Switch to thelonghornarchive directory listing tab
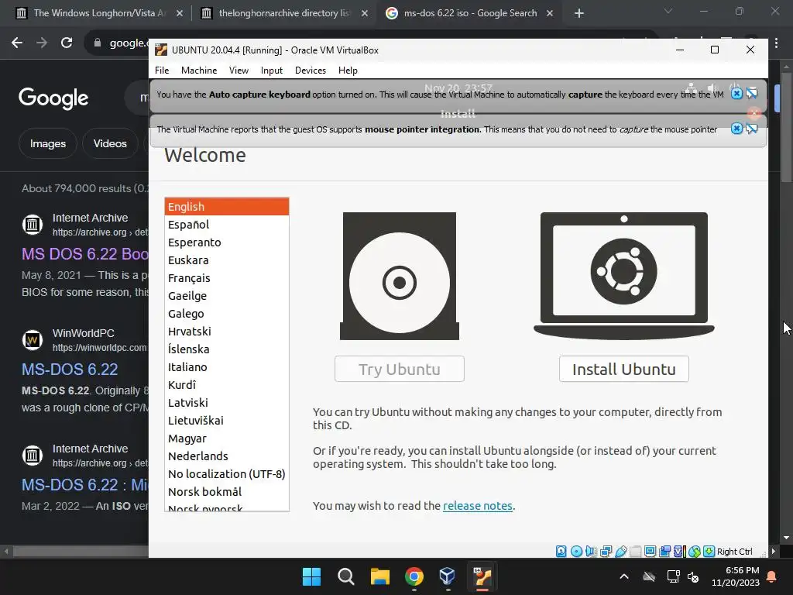This screenshot has width=793, height=595. [x=283, y=13]
